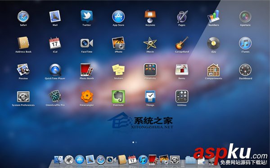Open the iCal calendar in the Dock
The image size is (270, 168).
[x=132, y=159]
